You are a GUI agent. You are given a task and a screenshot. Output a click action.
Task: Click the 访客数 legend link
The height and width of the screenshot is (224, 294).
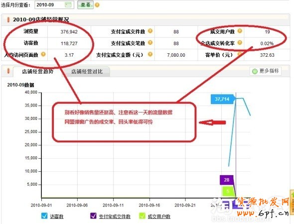[x=57, y=217]
